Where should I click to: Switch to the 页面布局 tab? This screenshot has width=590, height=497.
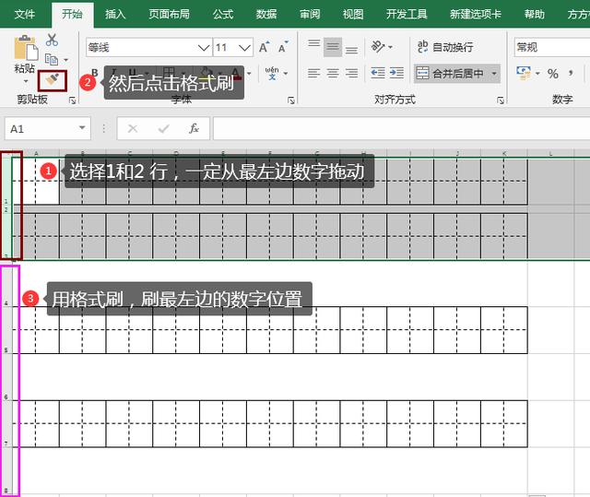169,15
